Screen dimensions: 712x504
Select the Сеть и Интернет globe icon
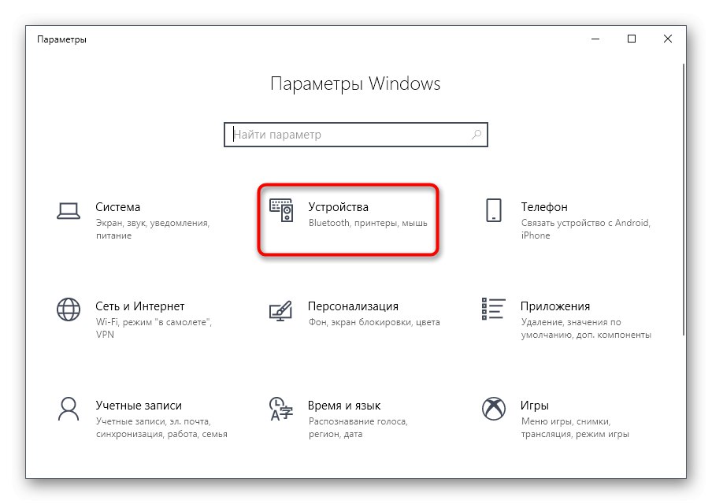click(x=69, y=309)
